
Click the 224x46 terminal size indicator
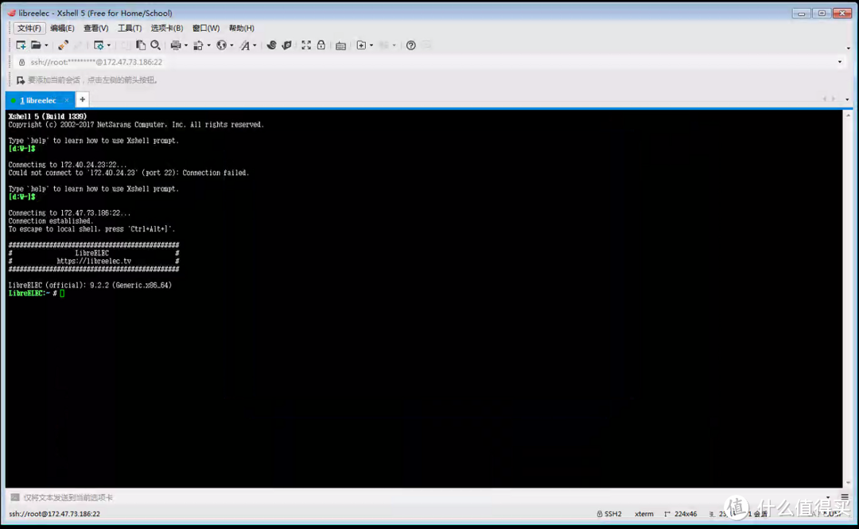pos(681,514)
